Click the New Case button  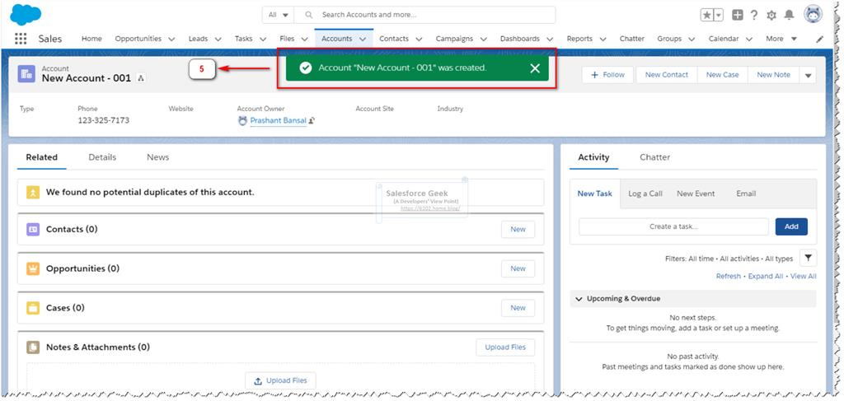[x=722, y=75]
